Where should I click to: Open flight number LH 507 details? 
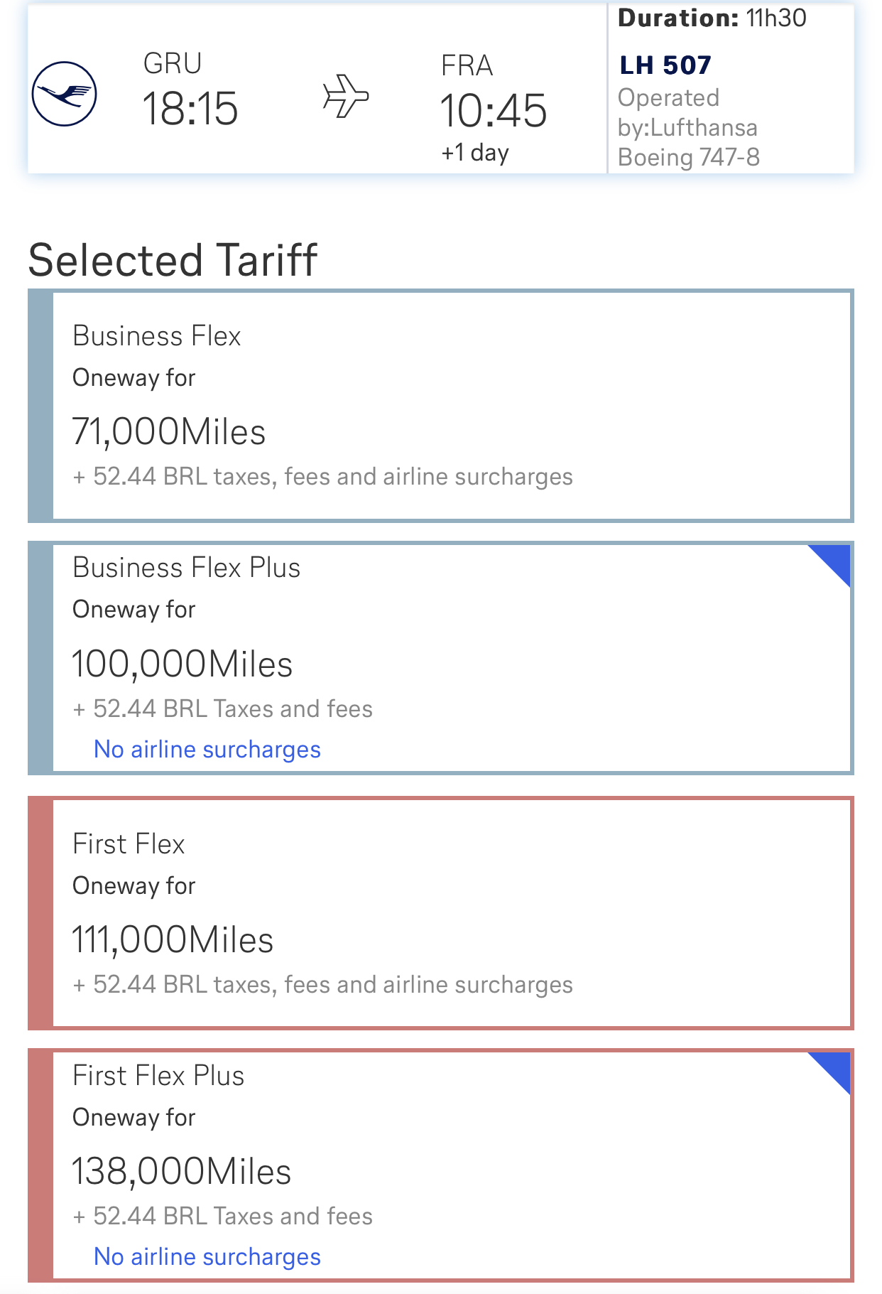665,65
